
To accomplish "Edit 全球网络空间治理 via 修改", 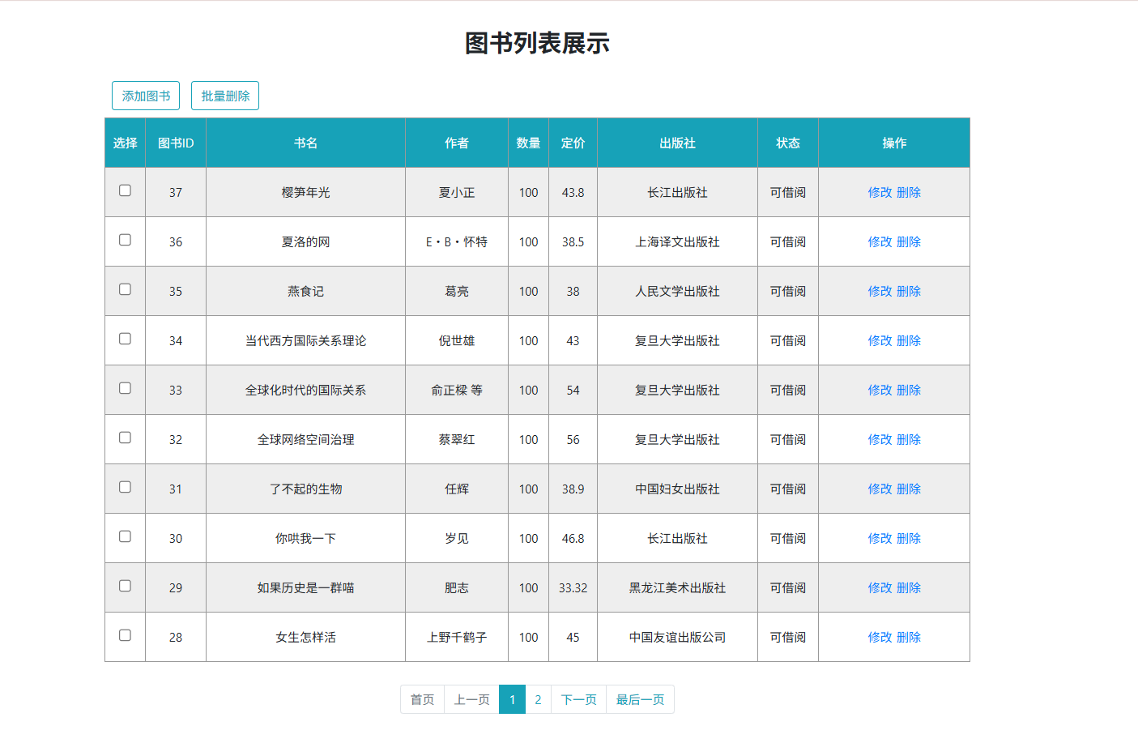I will tap(880, 439).
